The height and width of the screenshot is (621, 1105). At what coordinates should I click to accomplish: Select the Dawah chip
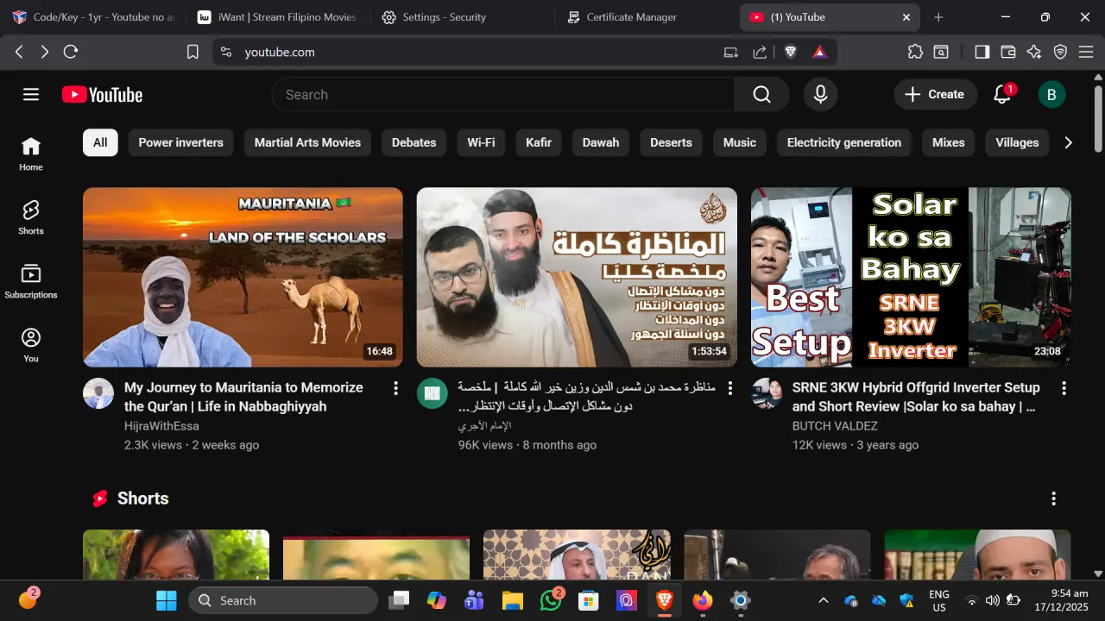pyautogui.click(x=601, y=142)
